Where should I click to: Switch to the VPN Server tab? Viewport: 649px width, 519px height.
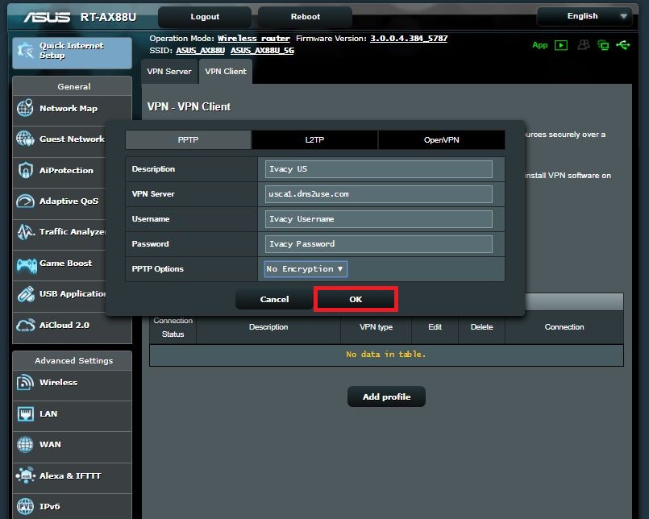(168, 71)
